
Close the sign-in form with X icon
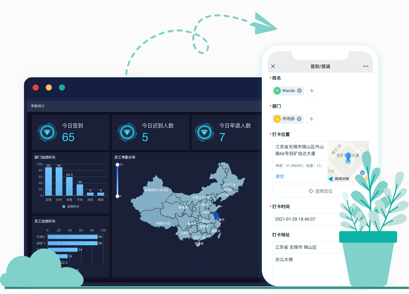[273, 66]
